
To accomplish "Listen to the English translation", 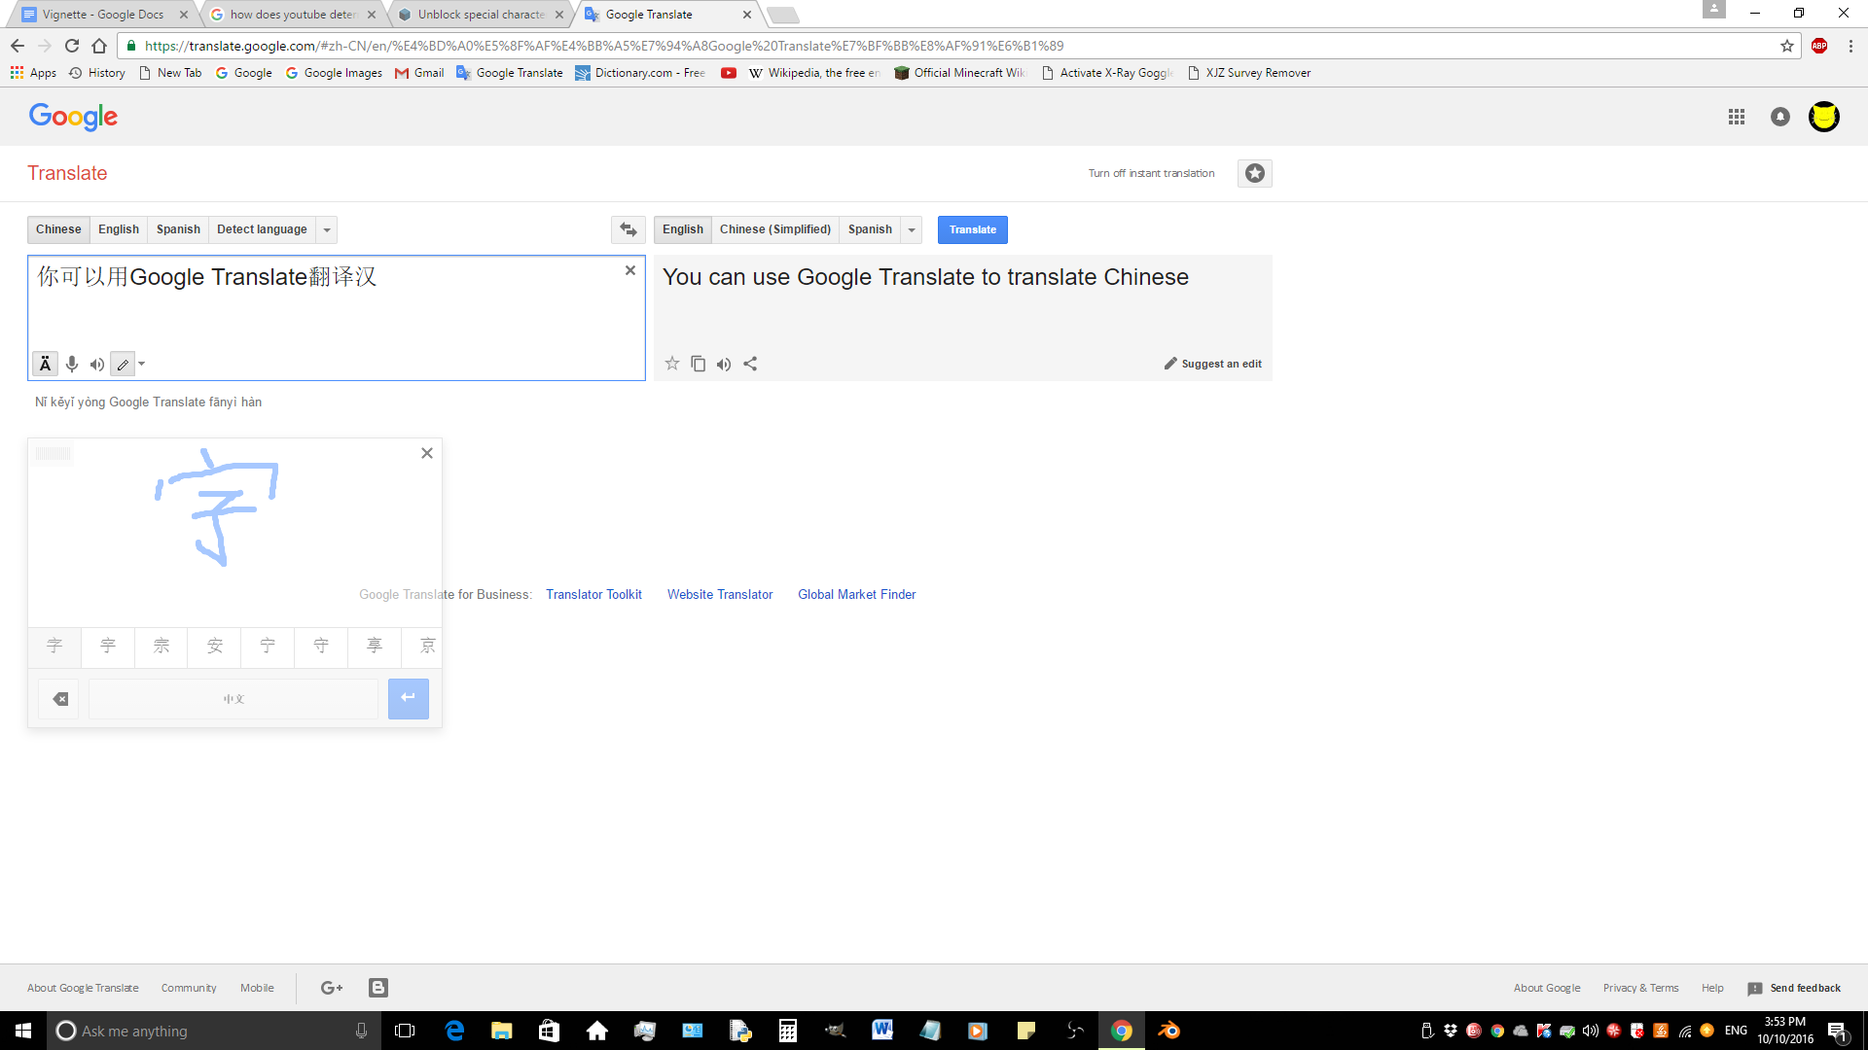I will pyautogui.click(x=724, y=365).
